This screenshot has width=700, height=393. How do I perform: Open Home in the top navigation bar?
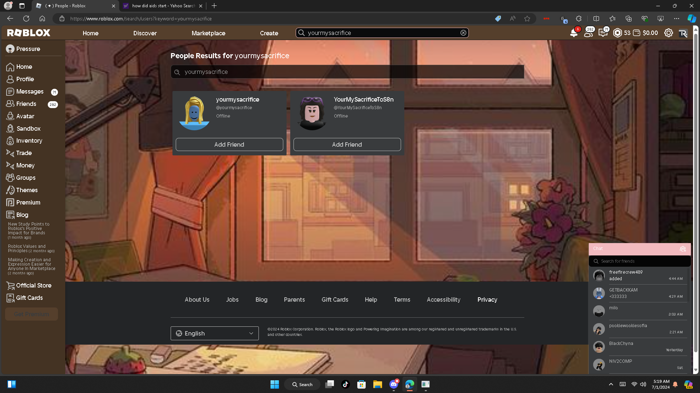(x=90, y=33)
